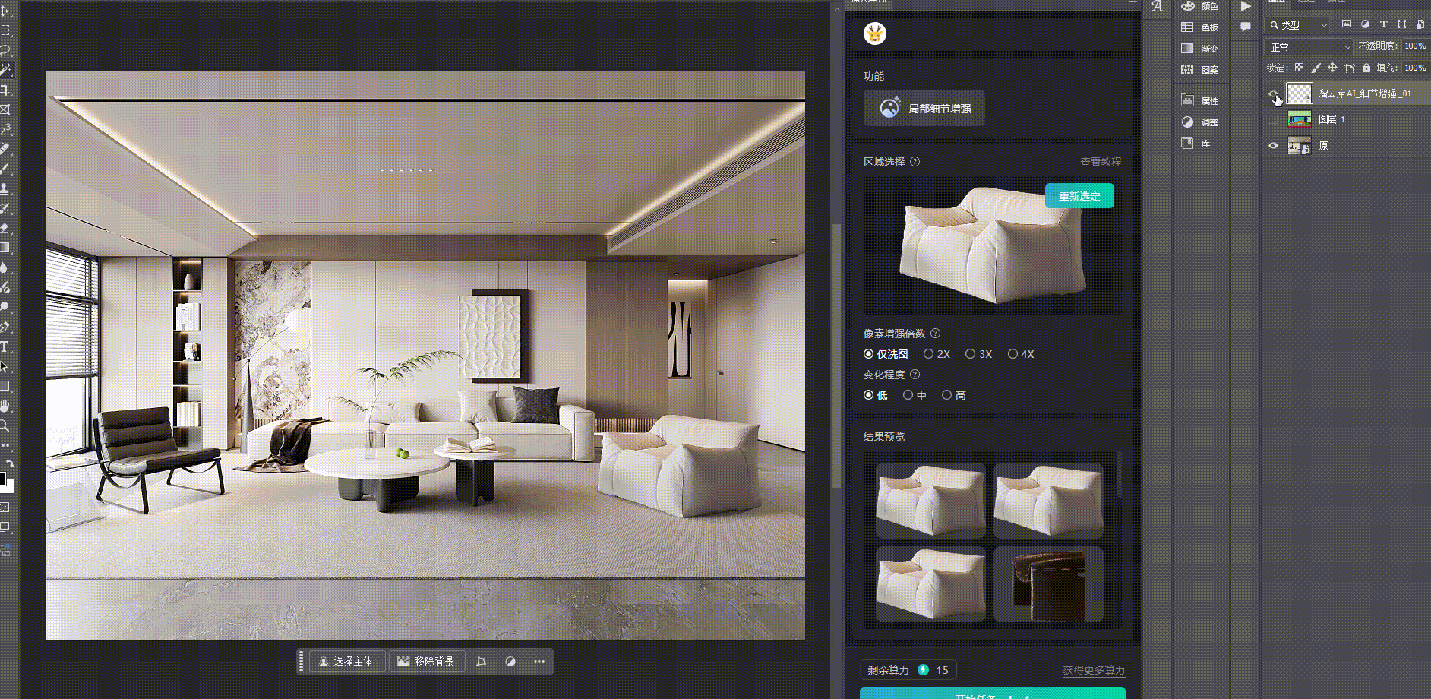The width and height of the screenshot is (1431, 699).
Task: Open the 图案 (Patterns) panel
Action: point(1200,70)
